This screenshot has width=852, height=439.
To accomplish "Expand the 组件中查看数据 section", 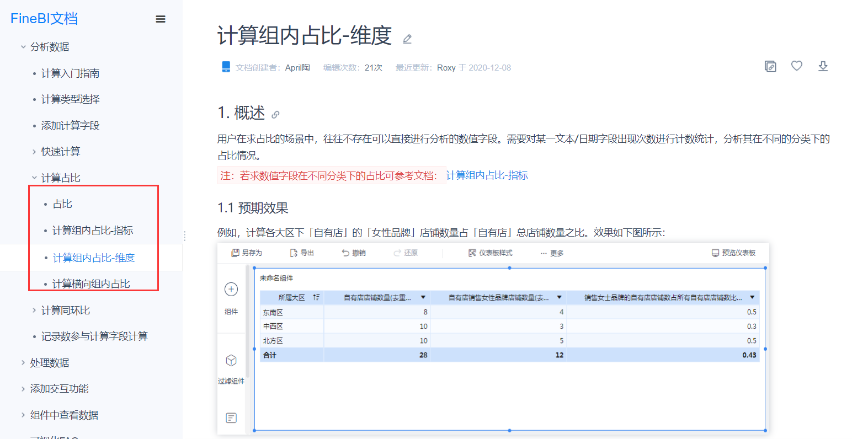I will [x=23, y=415].
